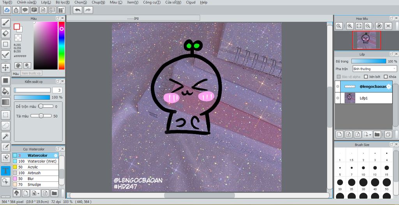Select the Text tool

point(5,170)
